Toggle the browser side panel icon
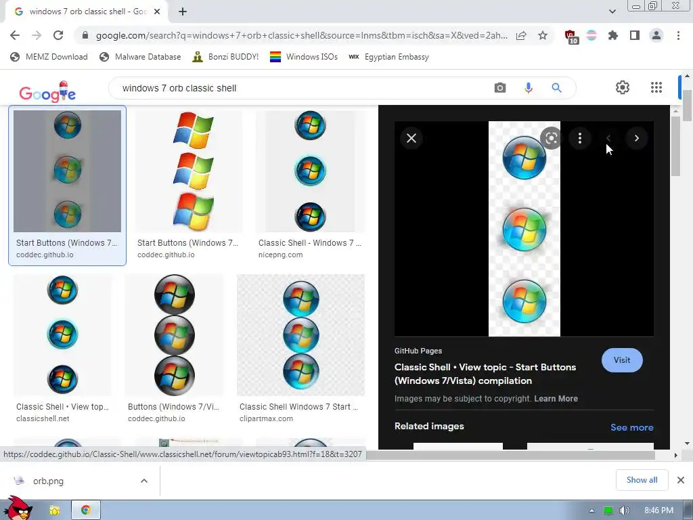 point(635,35)
